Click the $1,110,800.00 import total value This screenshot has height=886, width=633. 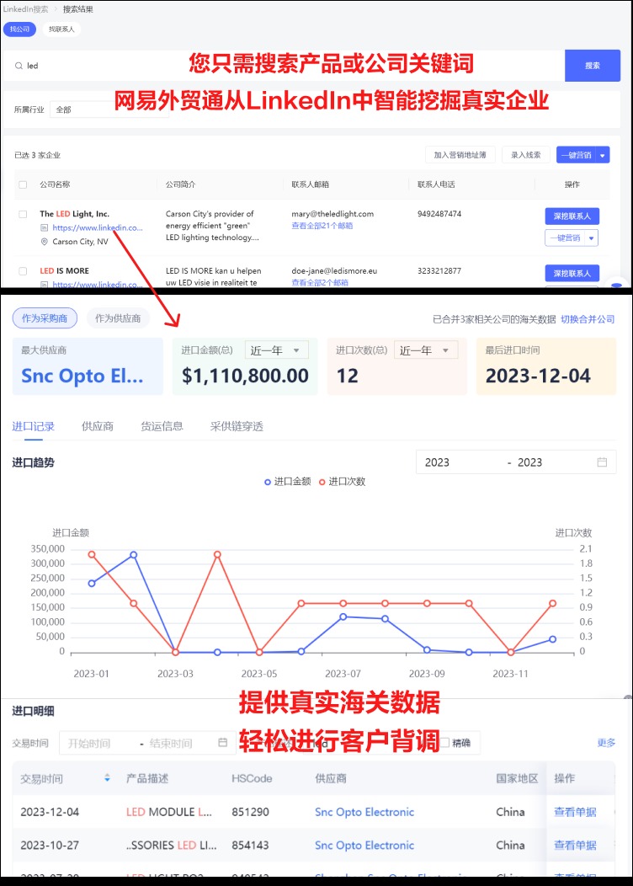pos(245,376)
